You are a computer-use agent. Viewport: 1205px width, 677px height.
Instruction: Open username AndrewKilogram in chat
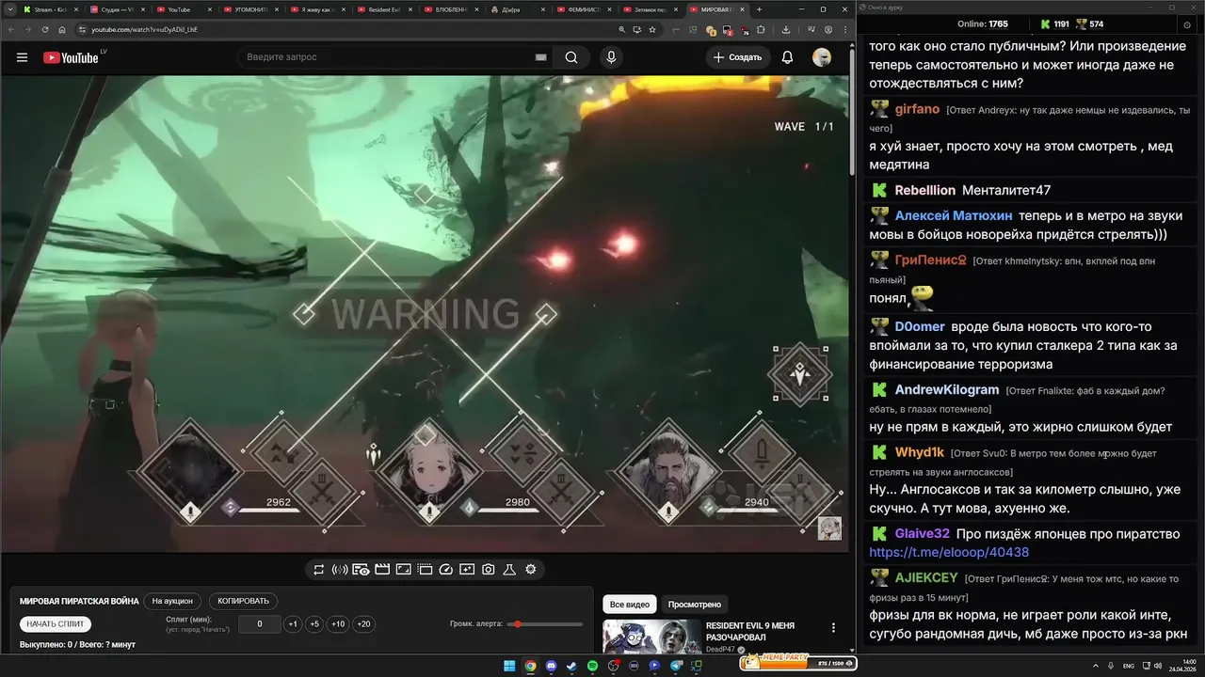946,389
